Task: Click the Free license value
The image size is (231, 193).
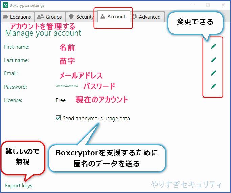Action: point(61,100)
